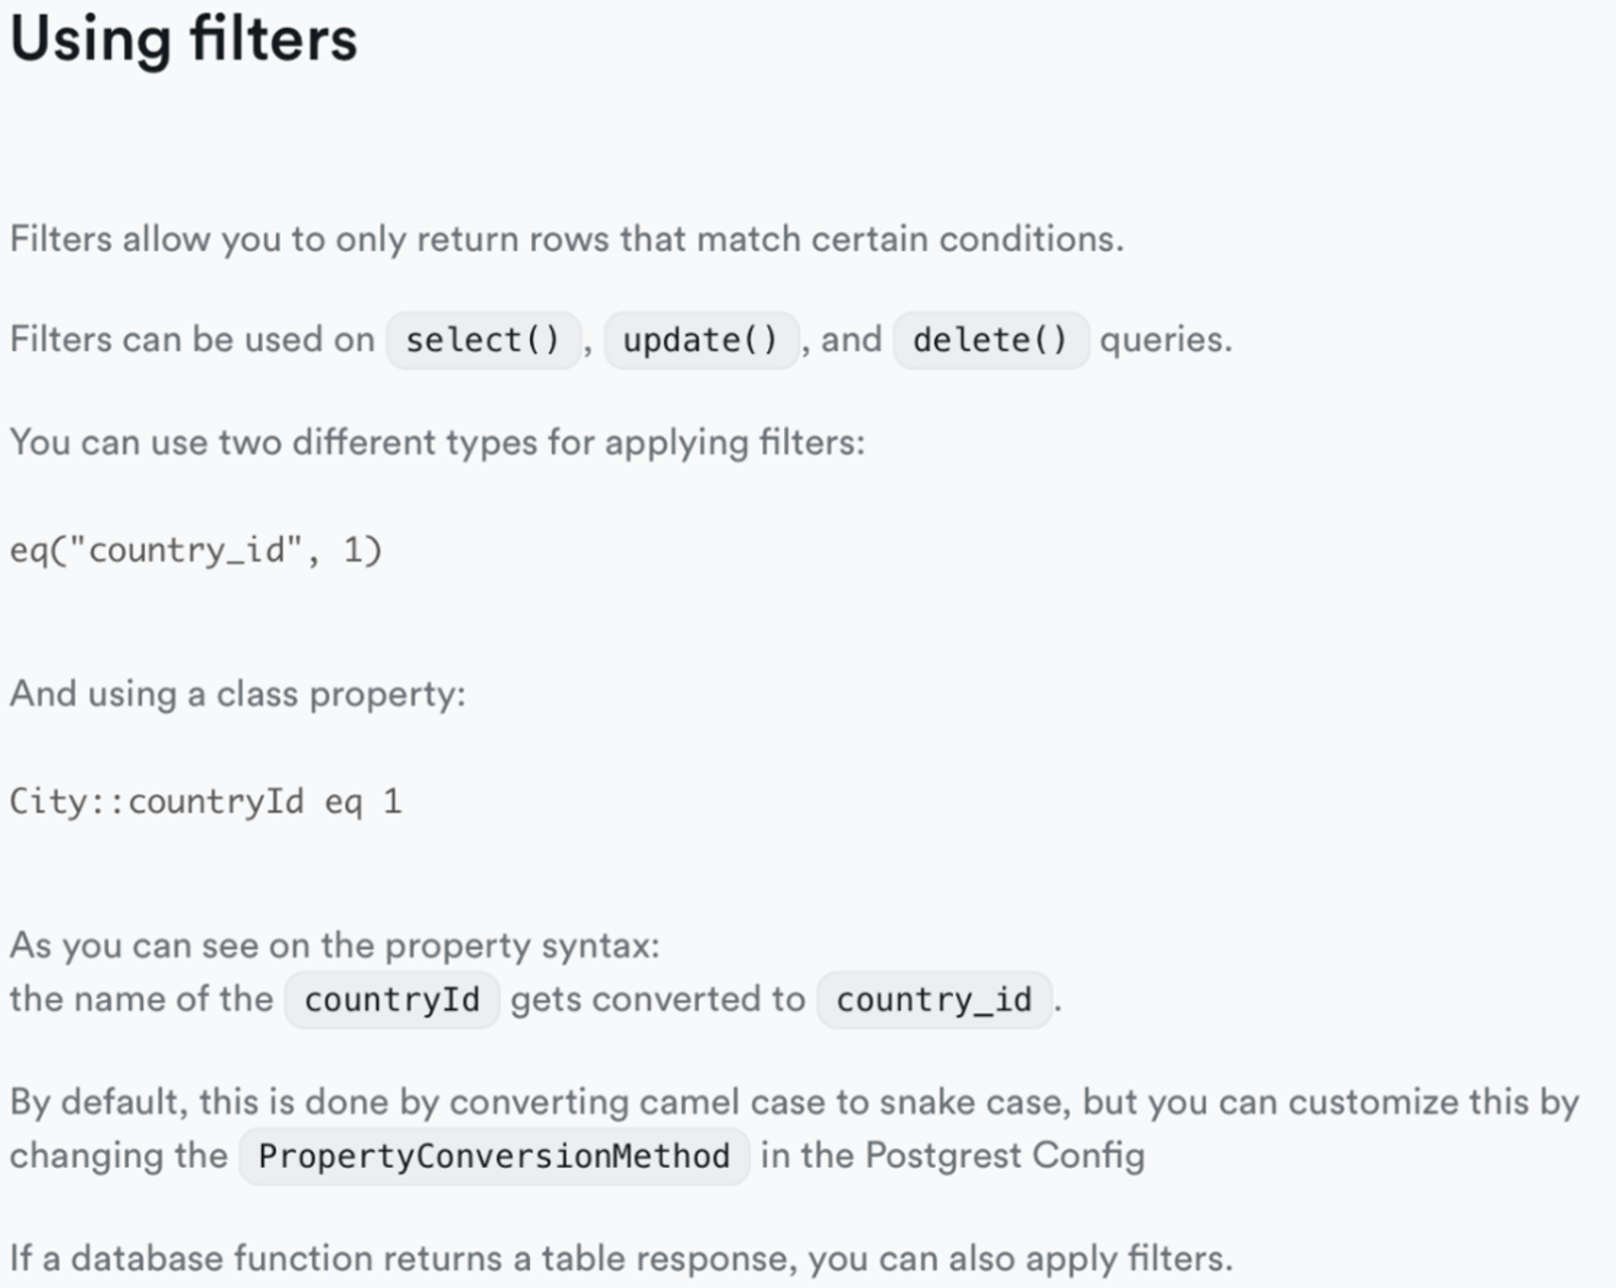Click the countryId inline code chip
This screenshot has height=1288, width=1616.
tap(392, 999)
